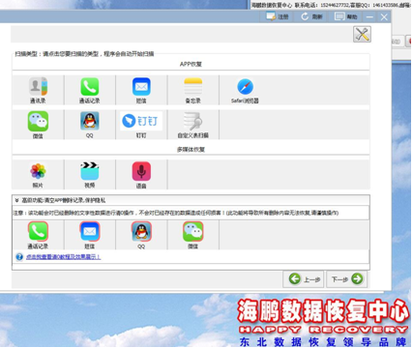Open the tutorial link about clearing records
413x348 pixels.
pos(63,257)
